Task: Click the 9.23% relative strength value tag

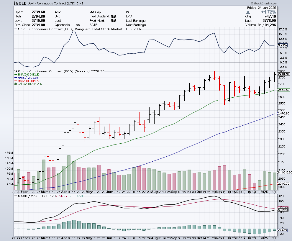Action: pos(283,45)
